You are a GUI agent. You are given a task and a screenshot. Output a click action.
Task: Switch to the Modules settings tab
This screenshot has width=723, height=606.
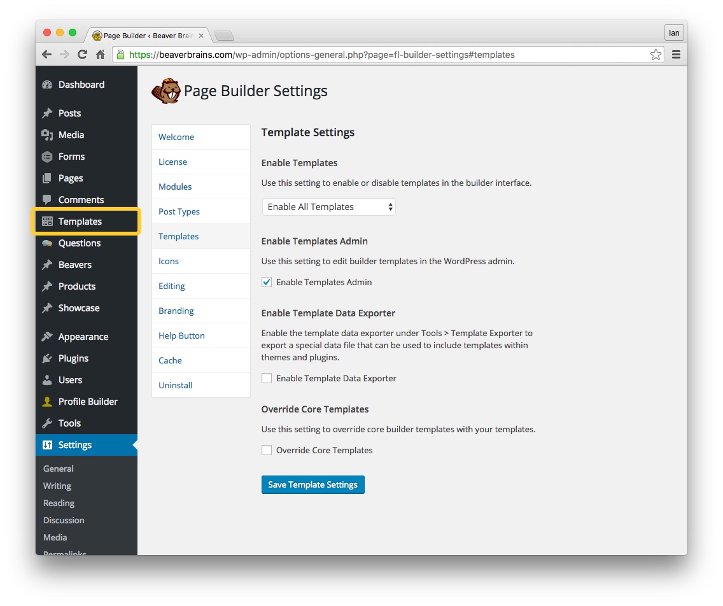point(201,187)
